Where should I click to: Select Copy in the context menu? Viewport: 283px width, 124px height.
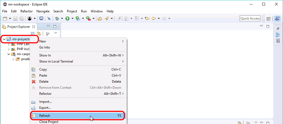[78, 69]
